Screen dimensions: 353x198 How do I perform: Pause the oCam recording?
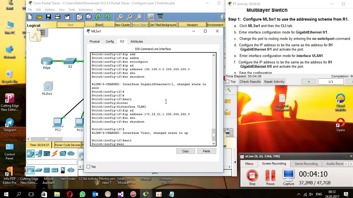270,178
